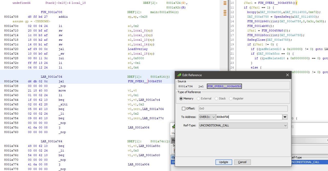328x171 pixels.
Task: Open the To Address dropdown arrow
Action: coord(285,117)
